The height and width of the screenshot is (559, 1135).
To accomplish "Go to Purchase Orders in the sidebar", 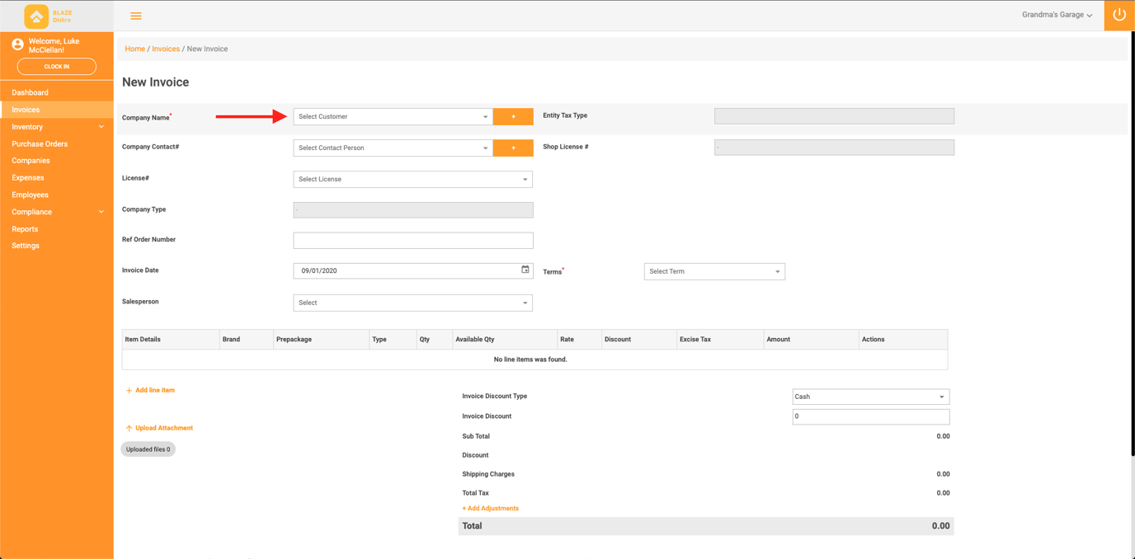I will tap(56, 143).
